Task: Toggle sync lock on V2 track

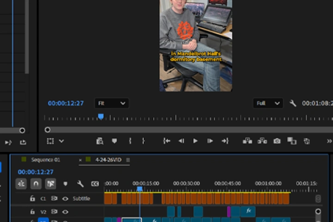Action: pos(54,211)
